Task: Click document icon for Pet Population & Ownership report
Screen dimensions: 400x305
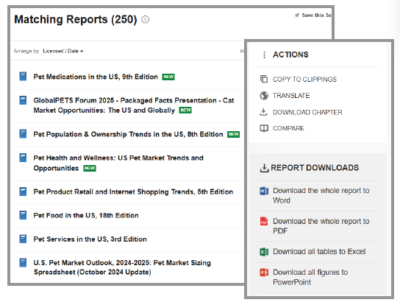Action: [23, 133]
